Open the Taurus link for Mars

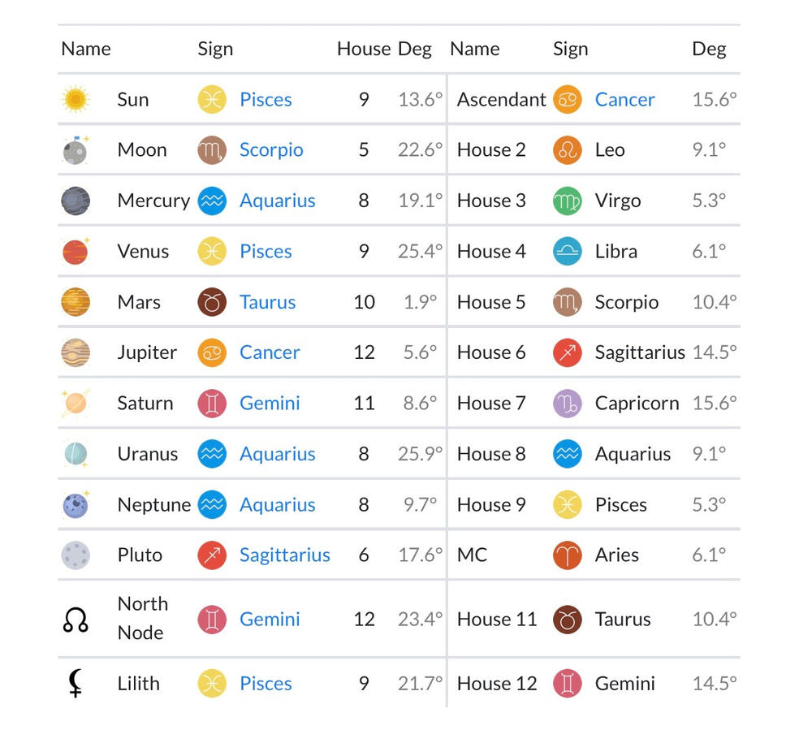[267, 302]
